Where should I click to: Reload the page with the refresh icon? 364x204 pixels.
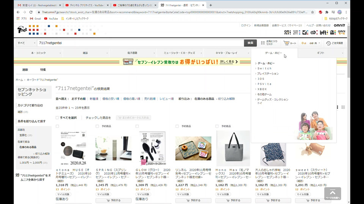[x=31, y=12]
